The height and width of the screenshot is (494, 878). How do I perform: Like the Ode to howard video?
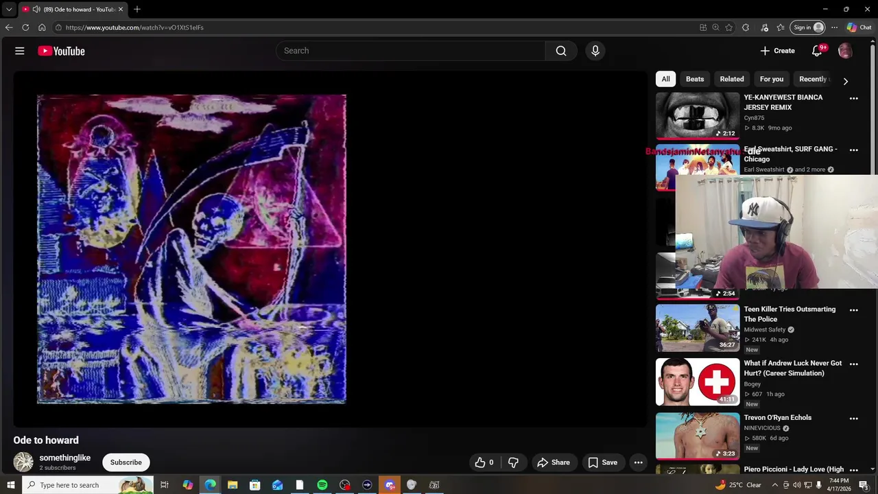pyautogui.click(x=484, y=462)
